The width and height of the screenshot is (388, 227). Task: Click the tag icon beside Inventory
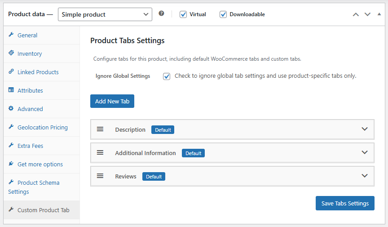[x=11, y=53]
